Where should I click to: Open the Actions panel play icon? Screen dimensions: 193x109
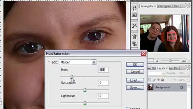pos(134,15)
